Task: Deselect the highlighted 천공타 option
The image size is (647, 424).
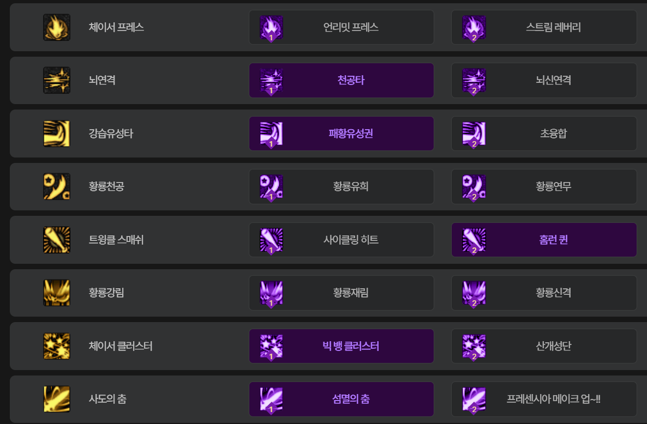Action: 342,80
